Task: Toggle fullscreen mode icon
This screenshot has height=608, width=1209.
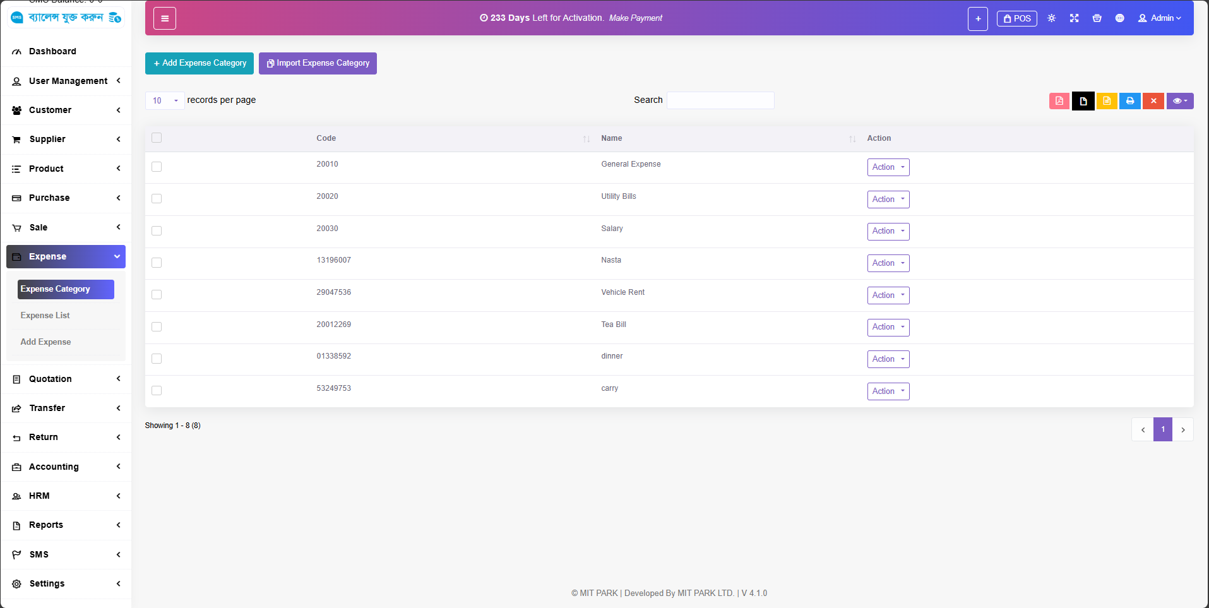Action: (x=1074, y=18)
